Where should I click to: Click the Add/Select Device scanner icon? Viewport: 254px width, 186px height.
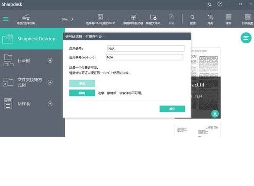26,17
